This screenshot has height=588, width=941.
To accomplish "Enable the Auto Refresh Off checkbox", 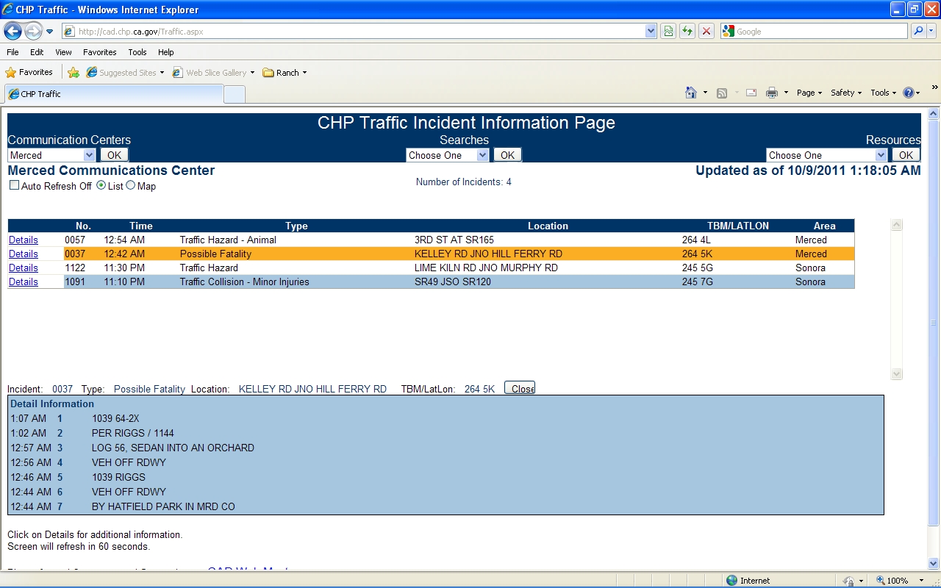I will (14, 186).
